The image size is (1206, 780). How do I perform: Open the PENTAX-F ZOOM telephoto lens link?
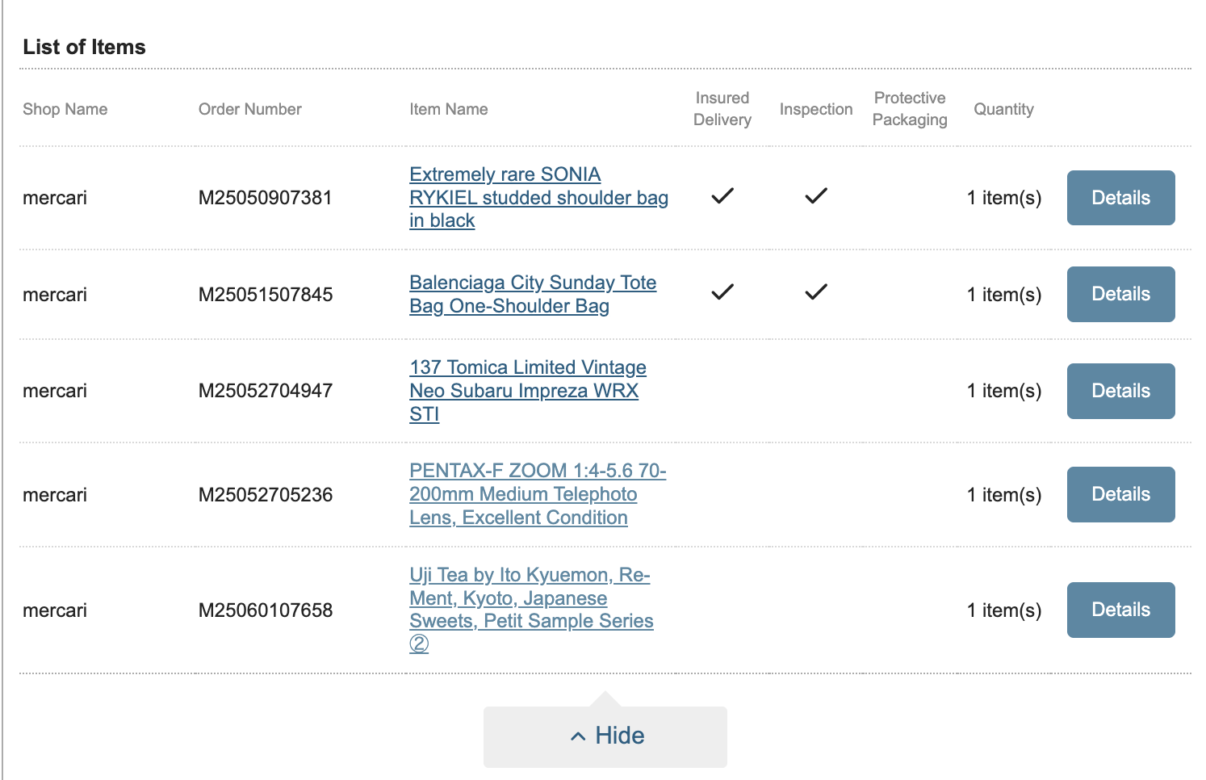point(538,494)
